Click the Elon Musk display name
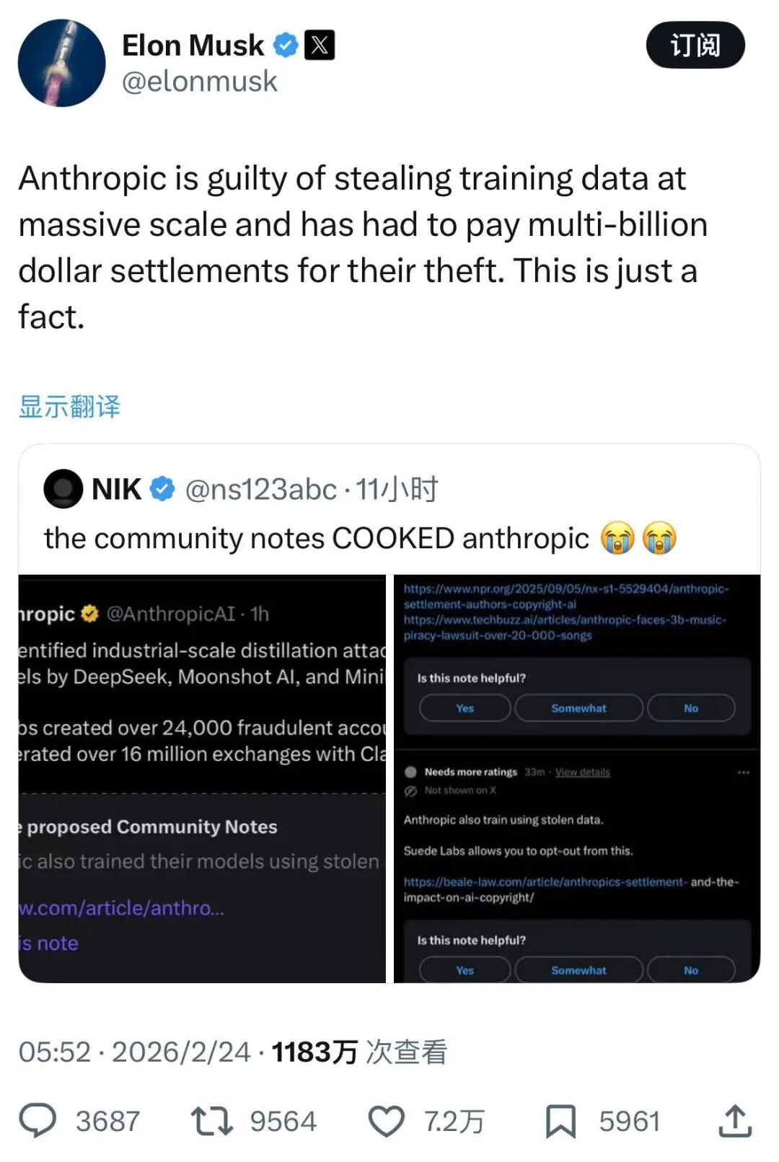This screenshot has width=779, height=1162. tap(193, 45)
